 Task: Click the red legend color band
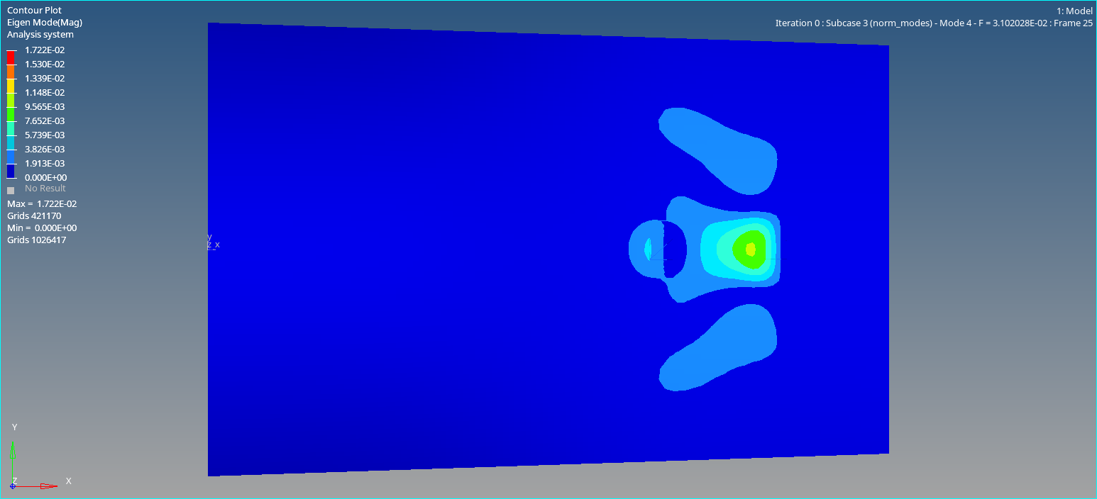(x=11, y=57)
